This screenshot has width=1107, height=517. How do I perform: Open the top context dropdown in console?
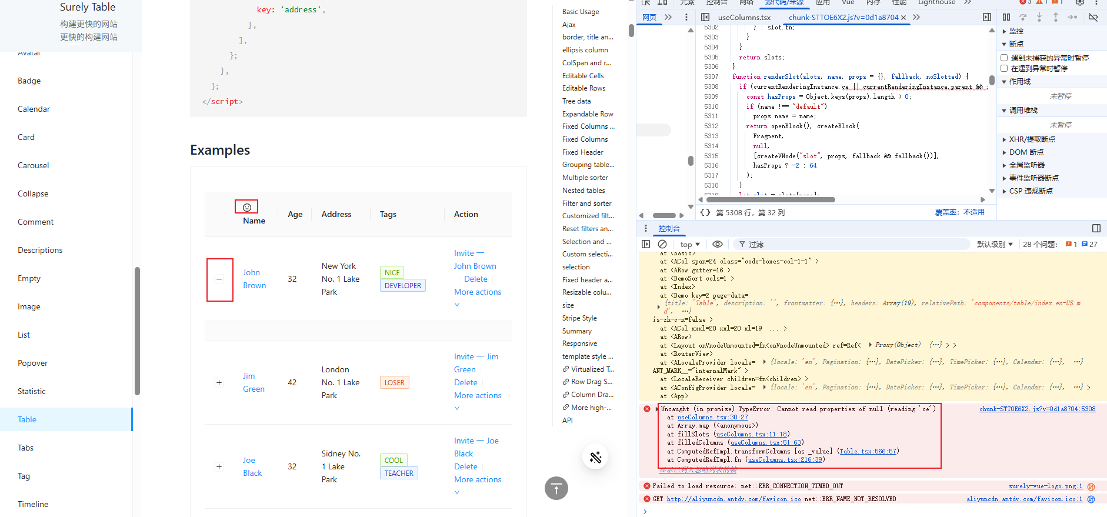(689, 244)
